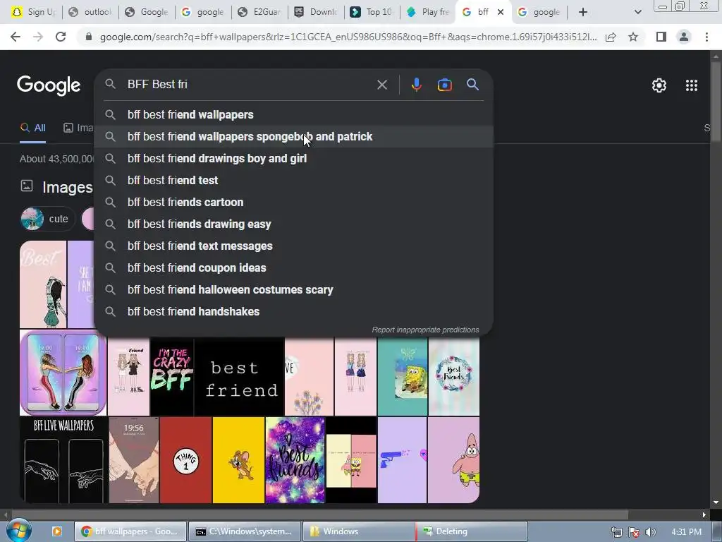The image size is (722, 542).
Task: Switch to the outlook tab
Action: (x=90, y=12)
